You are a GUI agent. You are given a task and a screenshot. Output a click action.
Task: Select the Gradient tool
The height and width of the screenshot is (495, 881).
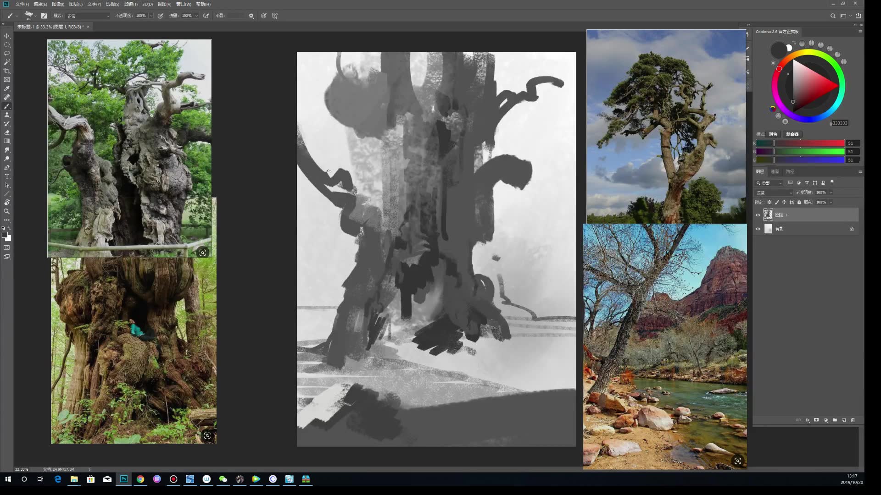7,141
